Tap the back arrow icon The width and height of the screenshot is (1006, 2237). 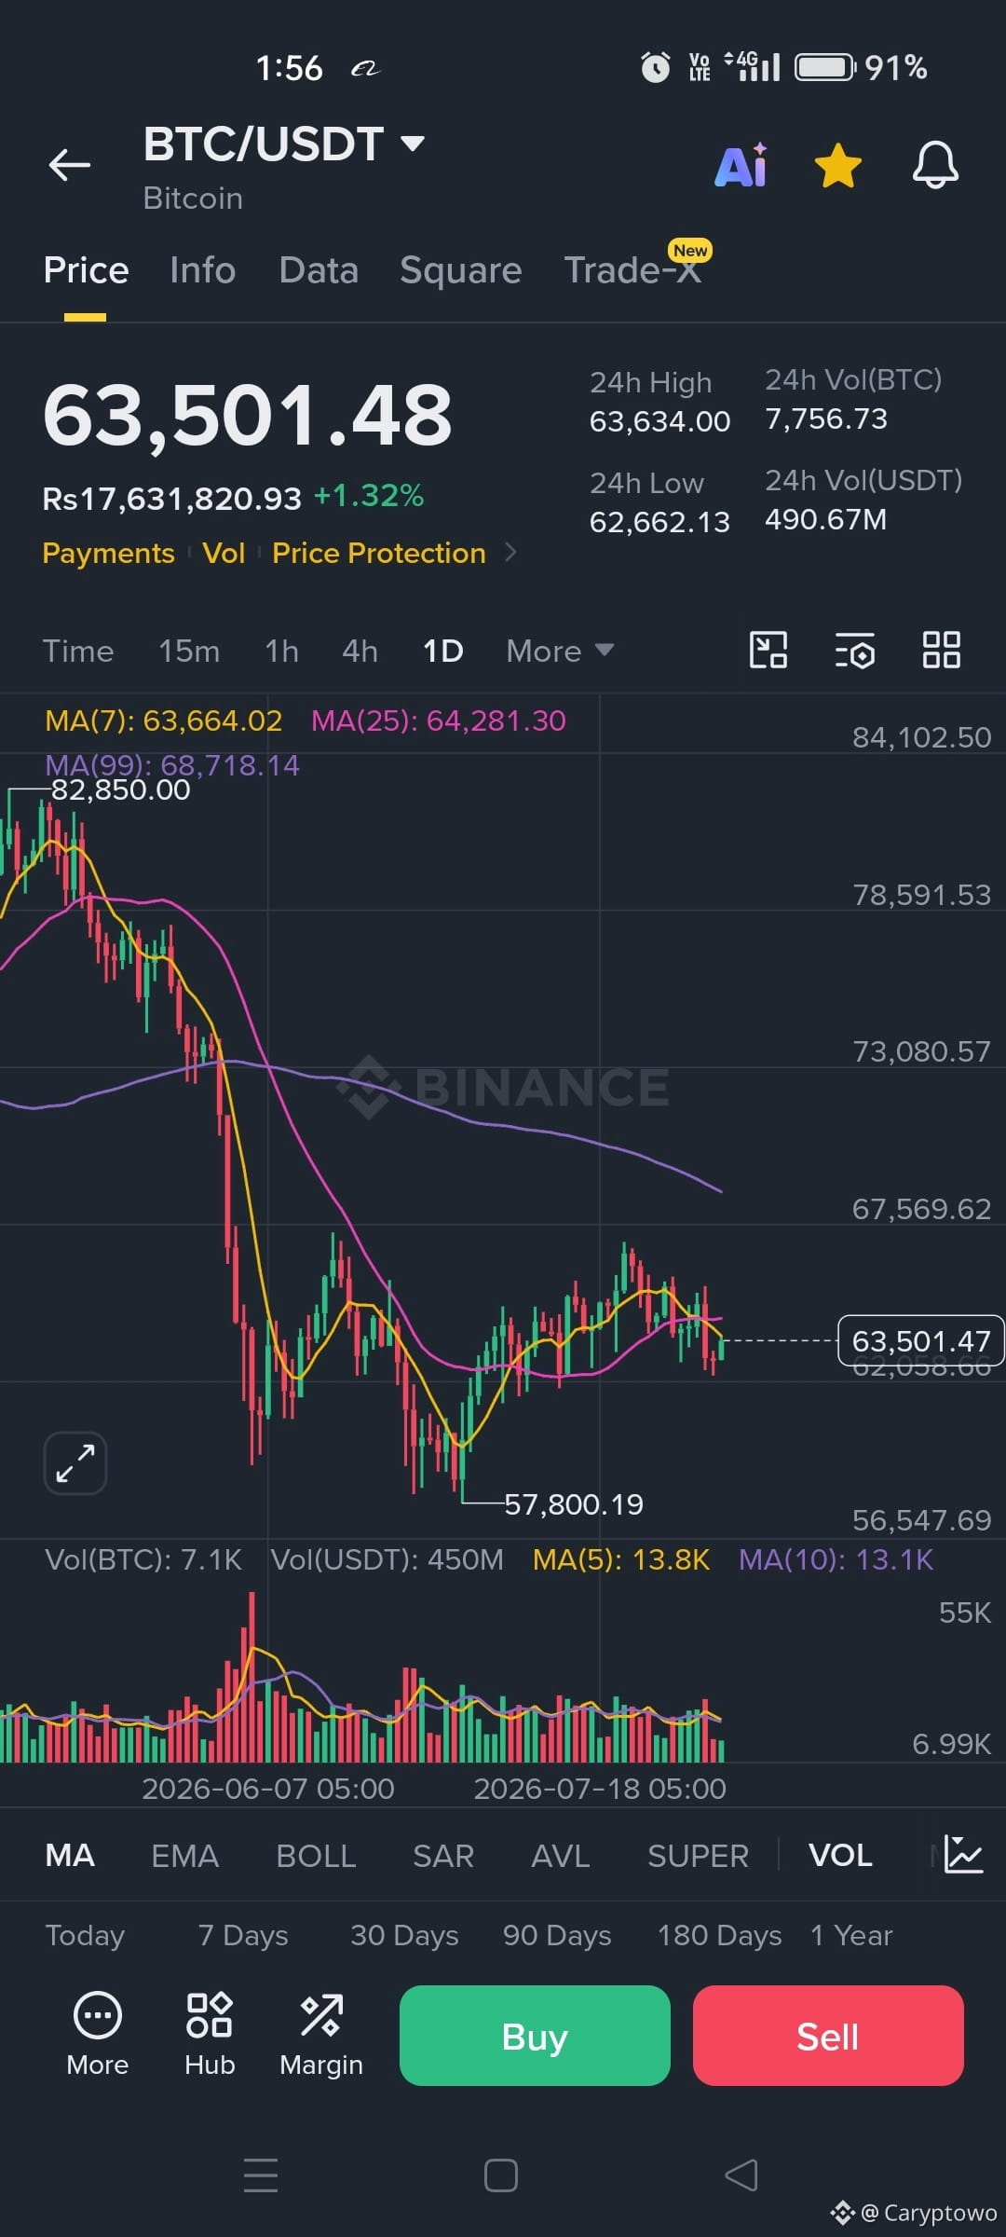coord(70,165)
